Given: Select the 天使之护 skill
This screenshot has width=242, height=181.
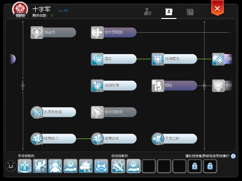Looking at the screenshot, I should pyautogui.click(x=174, y=139).
